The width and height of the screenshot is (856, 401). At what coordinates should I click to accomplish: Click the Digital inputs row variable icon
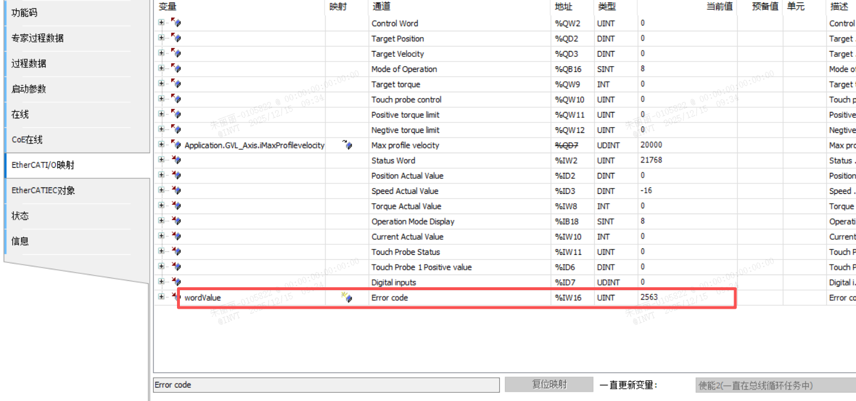(x=176, y=282)
